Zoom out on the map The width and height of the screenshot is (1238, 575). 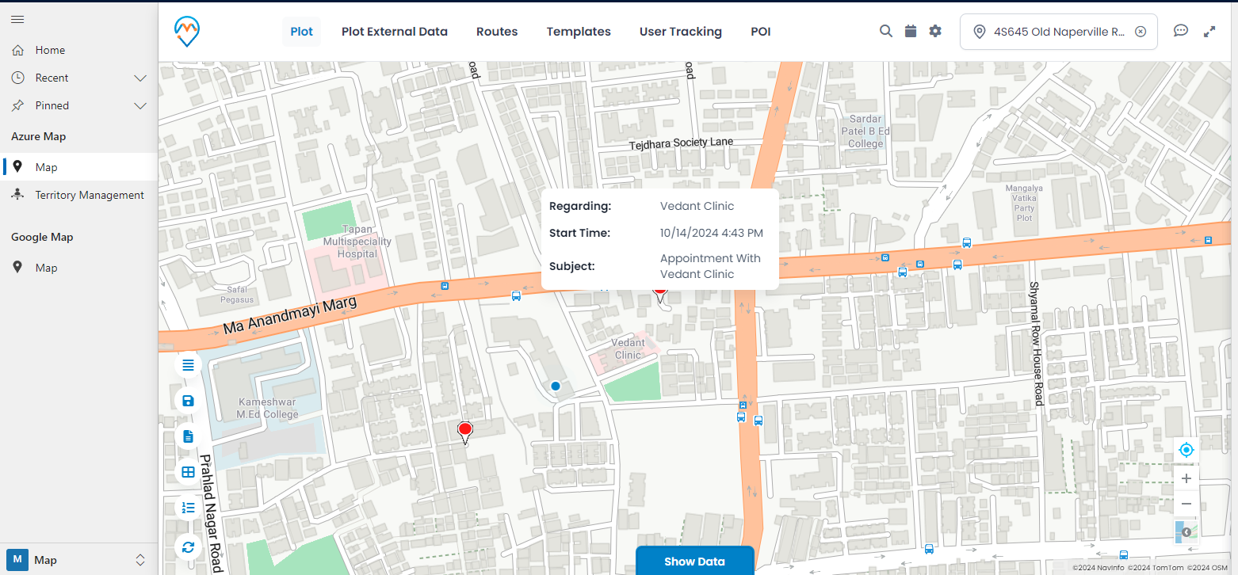pos(1186,504)
